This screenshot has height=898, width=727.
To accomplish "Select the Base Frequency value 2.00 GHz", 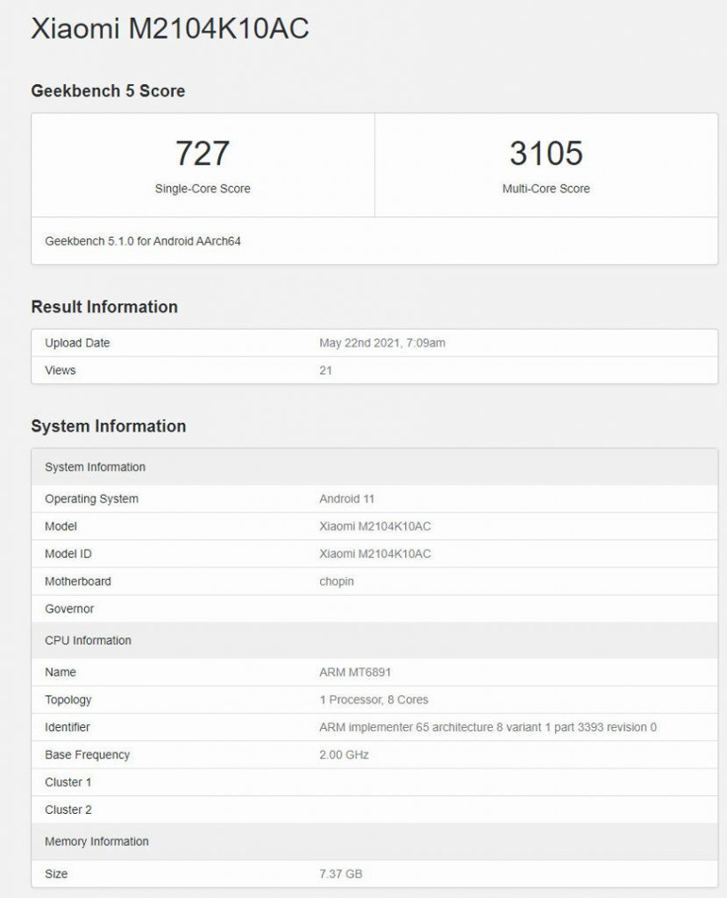I will (x=342, y=755).
